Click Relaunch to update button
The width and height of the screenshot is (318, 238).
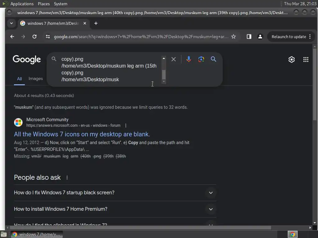(288, 37)
